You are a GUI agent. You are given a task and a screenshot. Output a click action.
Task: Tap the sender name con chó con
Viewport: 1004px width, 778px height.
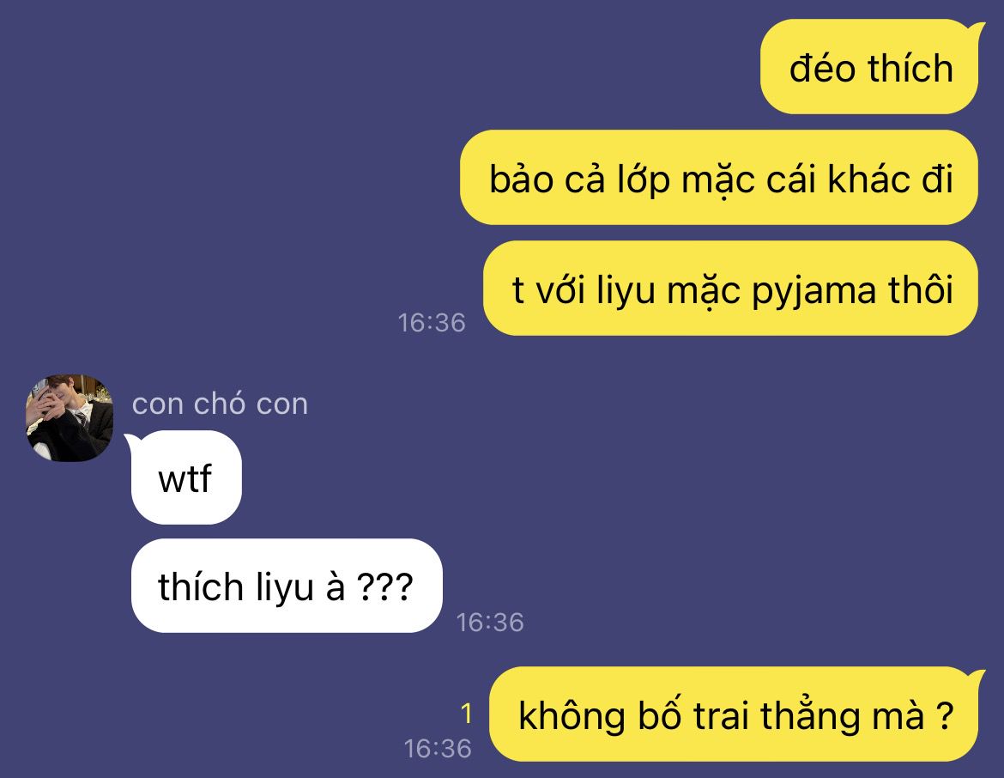pos(220,404)
